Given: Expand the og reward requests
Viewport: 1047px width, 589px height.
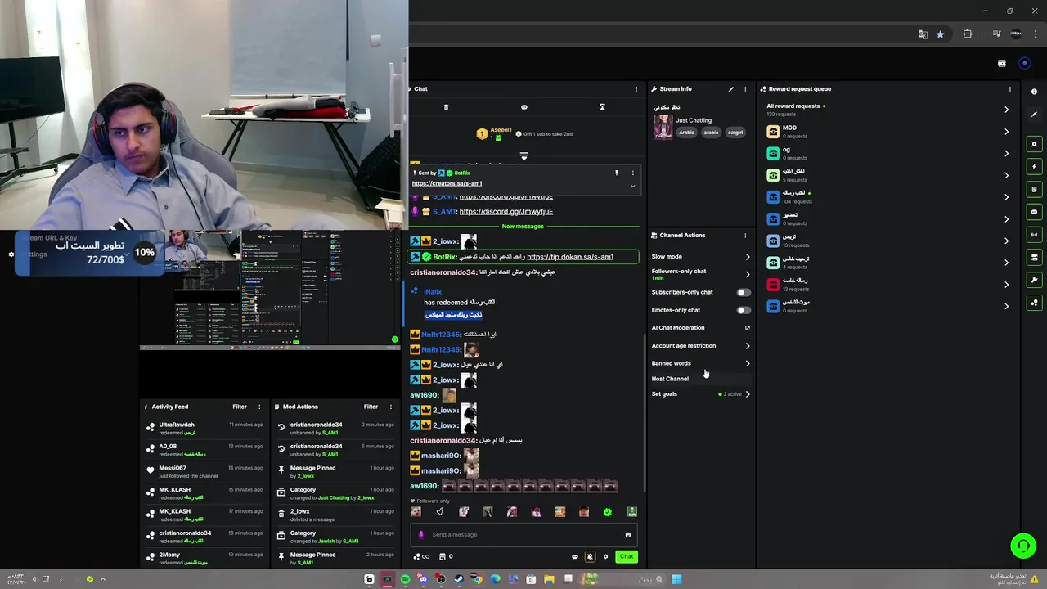Looking at the screenshot, I should (1006, 153).
